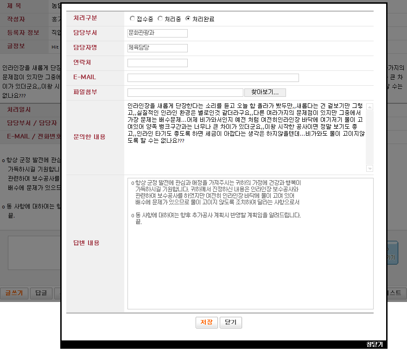
Task: Click the empty 연락처 input field
Action: click(x=158, y=63)
